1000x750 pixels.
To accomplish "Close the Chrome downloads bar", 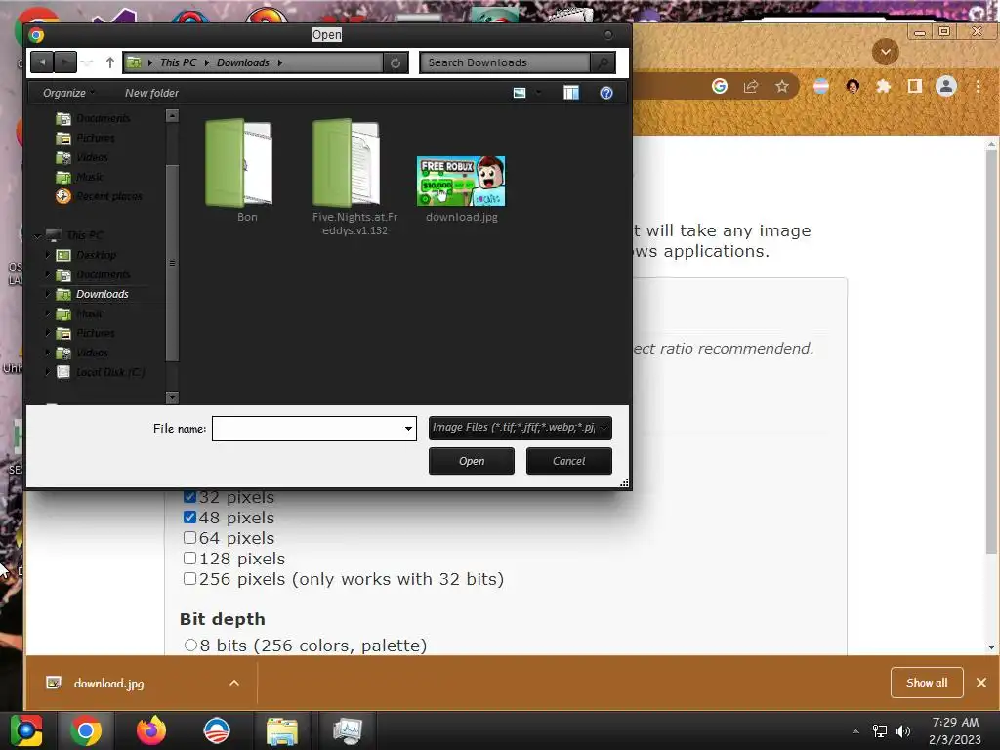I will tap(980, 683).
